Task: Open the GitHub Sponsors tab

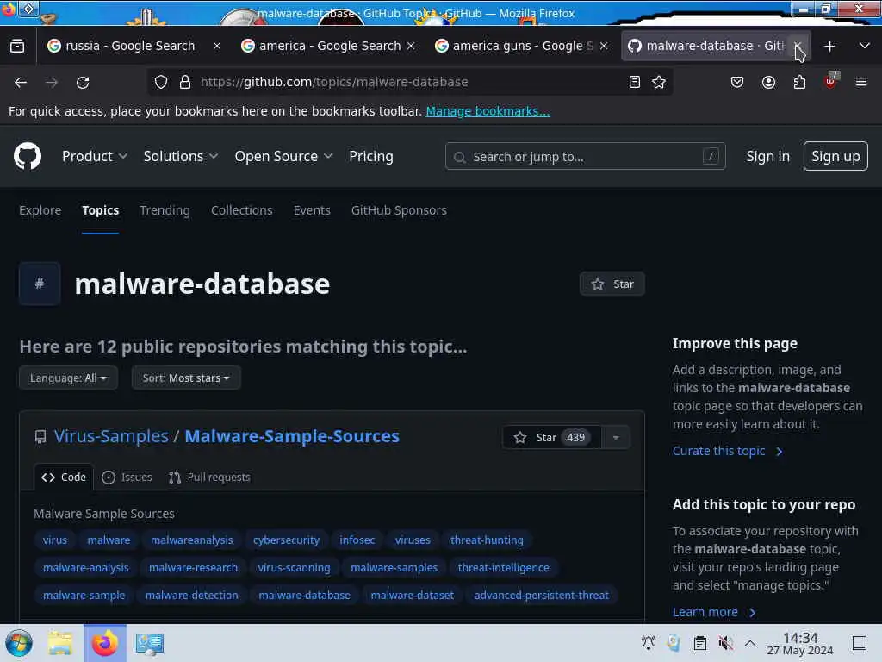Action: (399, 210)
